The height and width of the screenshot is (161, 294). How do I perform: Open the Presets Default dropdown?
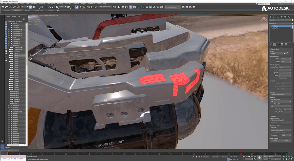(276, 53)
